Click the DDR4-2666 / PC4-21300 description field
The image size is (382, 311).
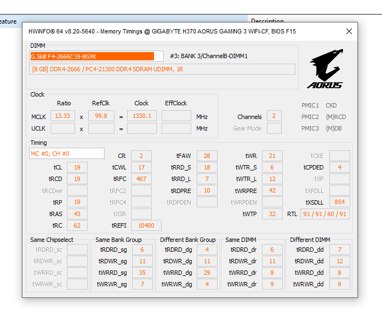[162, 69]
